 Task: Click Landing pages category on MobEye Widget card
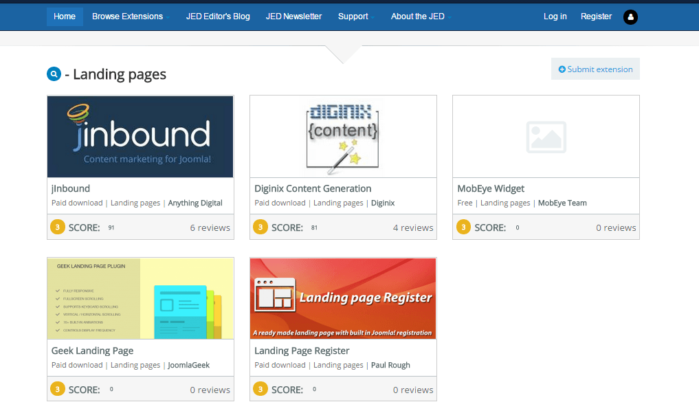(x=505, y=203)
